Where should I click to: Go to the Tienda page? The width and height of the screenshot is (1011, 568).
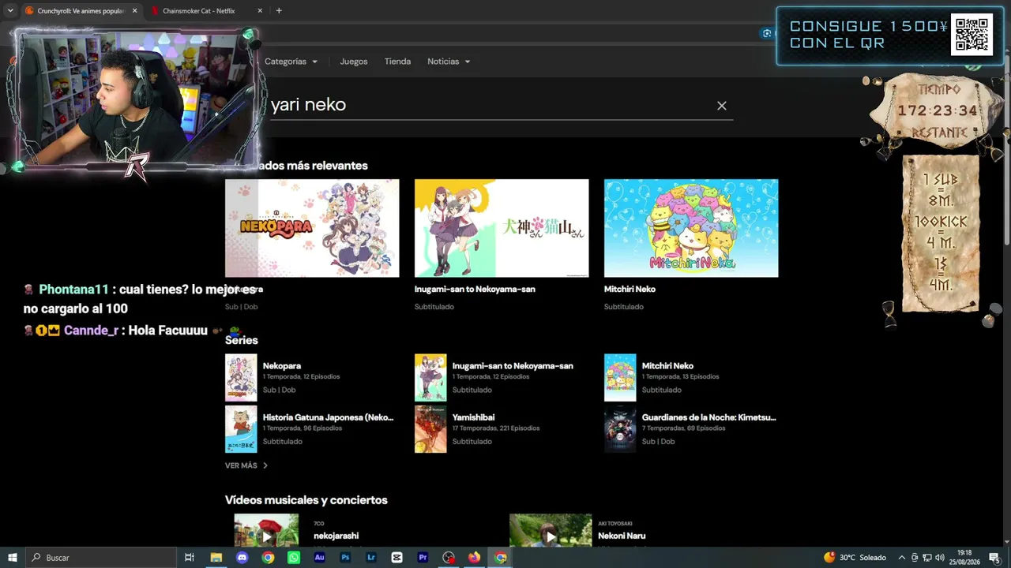tap(397, 62)
